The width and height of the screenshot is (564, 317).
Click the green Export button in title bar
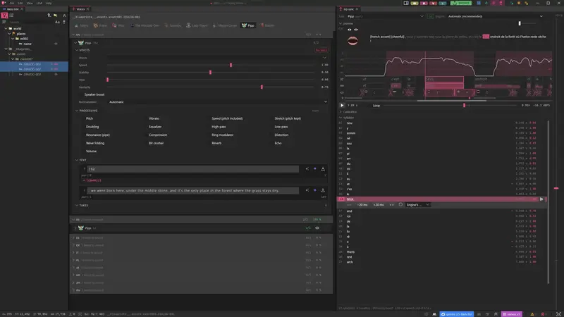coord(461,3)
